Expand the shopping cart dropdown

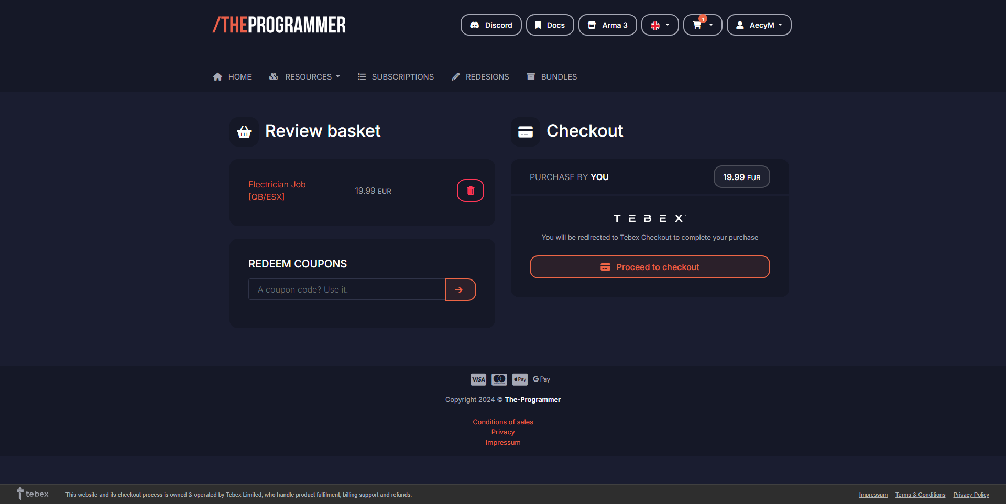(702, 25)
